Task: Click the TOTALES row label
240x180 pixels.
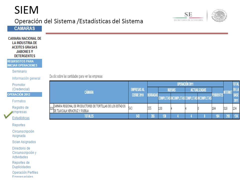Action: coord(89,116)
